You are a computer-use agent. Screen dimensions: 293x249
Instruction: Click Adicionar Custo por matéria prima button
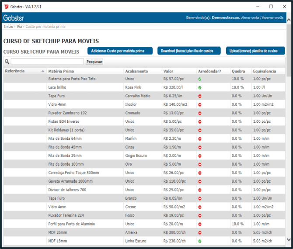point(120,51)
